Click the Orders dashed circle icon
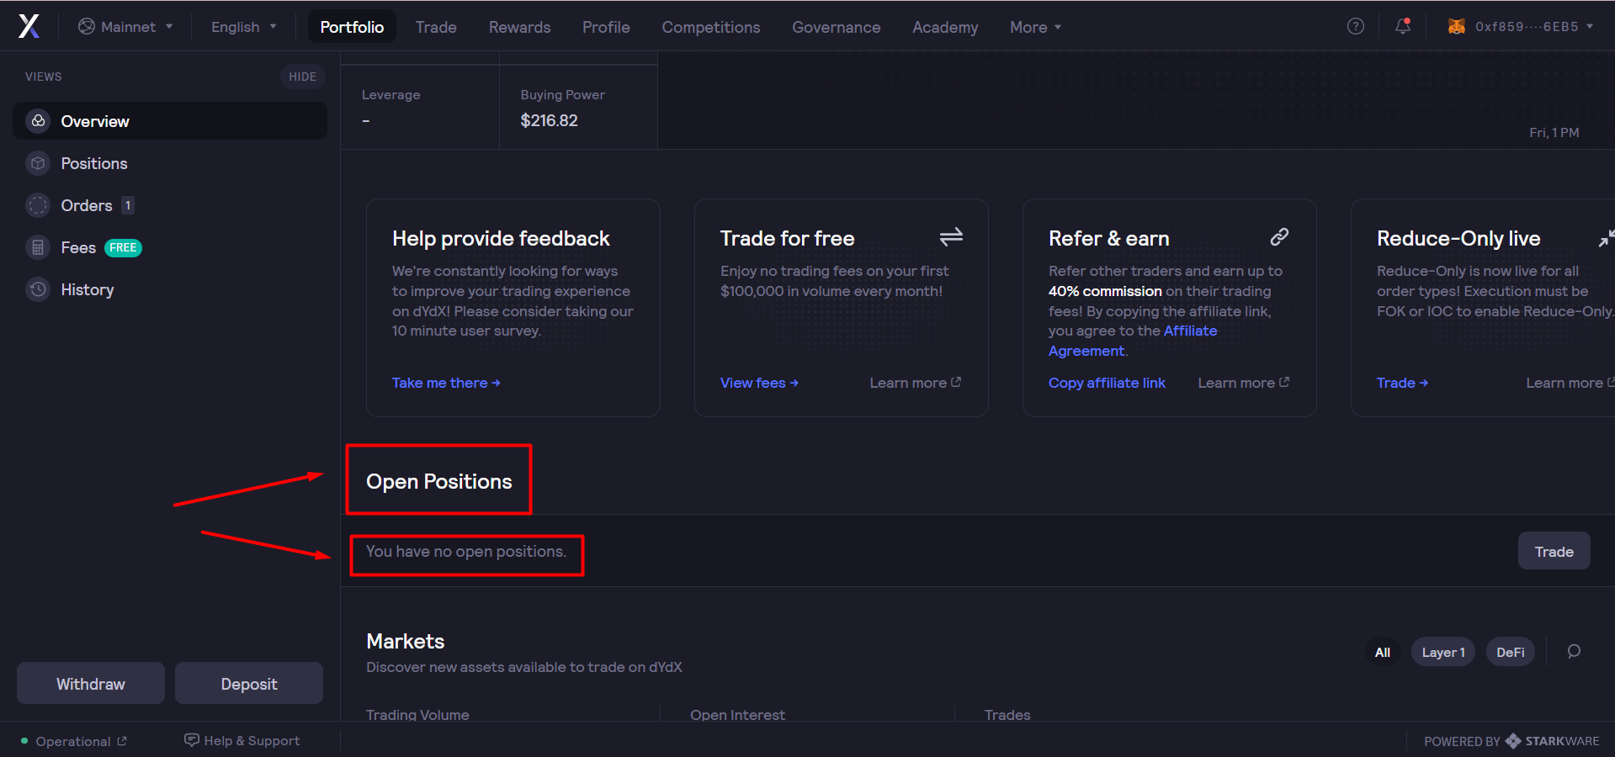The height and width of the screenshot is (757, 1615). (x=38, y=205)
